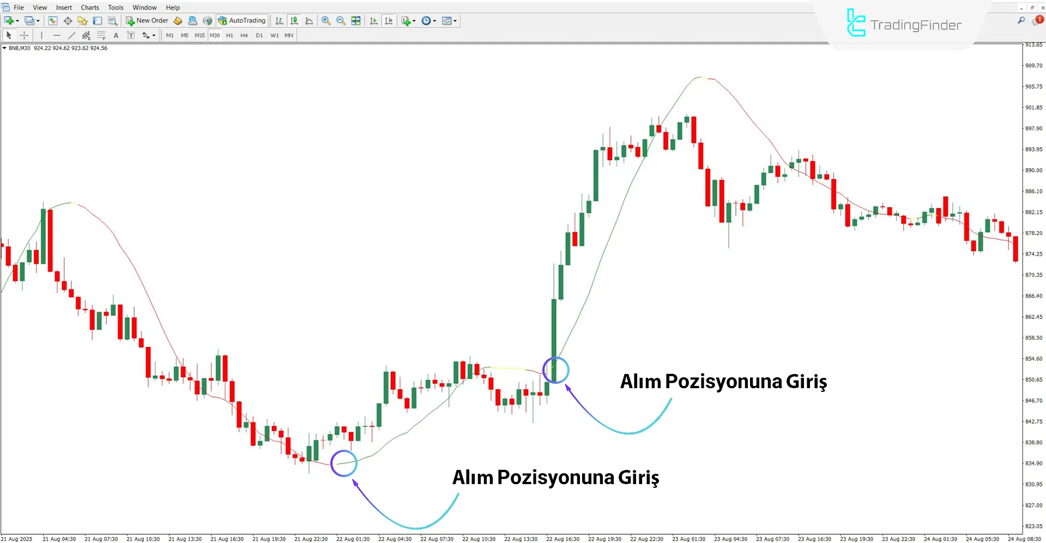The height and width of the screenshot is (543, 1046).
Task: Toggle the AutoTrading button
Action: coord(241,21)
